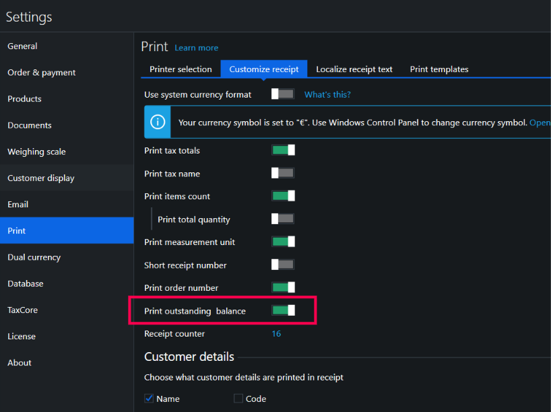Open About section in sidebar
Image resolution: width=551 pixels, height=412 pixels.
67,362
